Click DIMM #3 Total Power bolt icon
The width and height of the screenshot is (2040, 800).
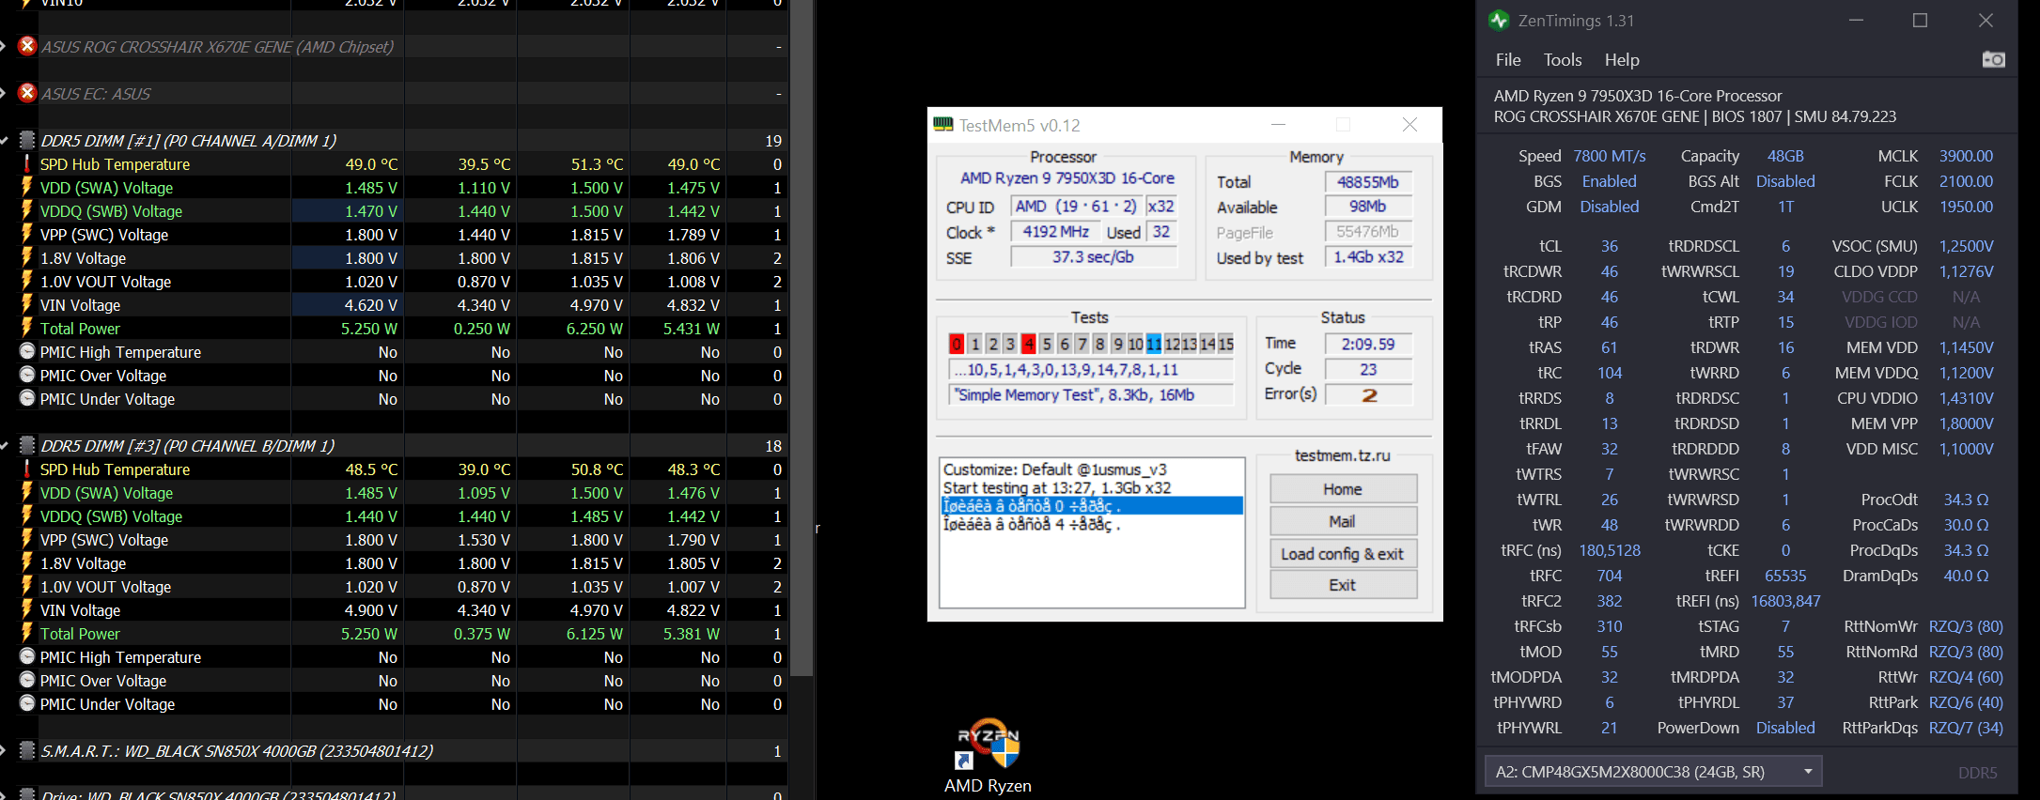[x=27, y=633]
